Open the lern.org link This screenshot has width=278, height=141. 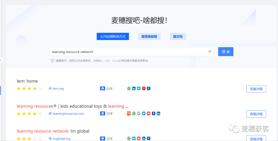coord(58,89)
